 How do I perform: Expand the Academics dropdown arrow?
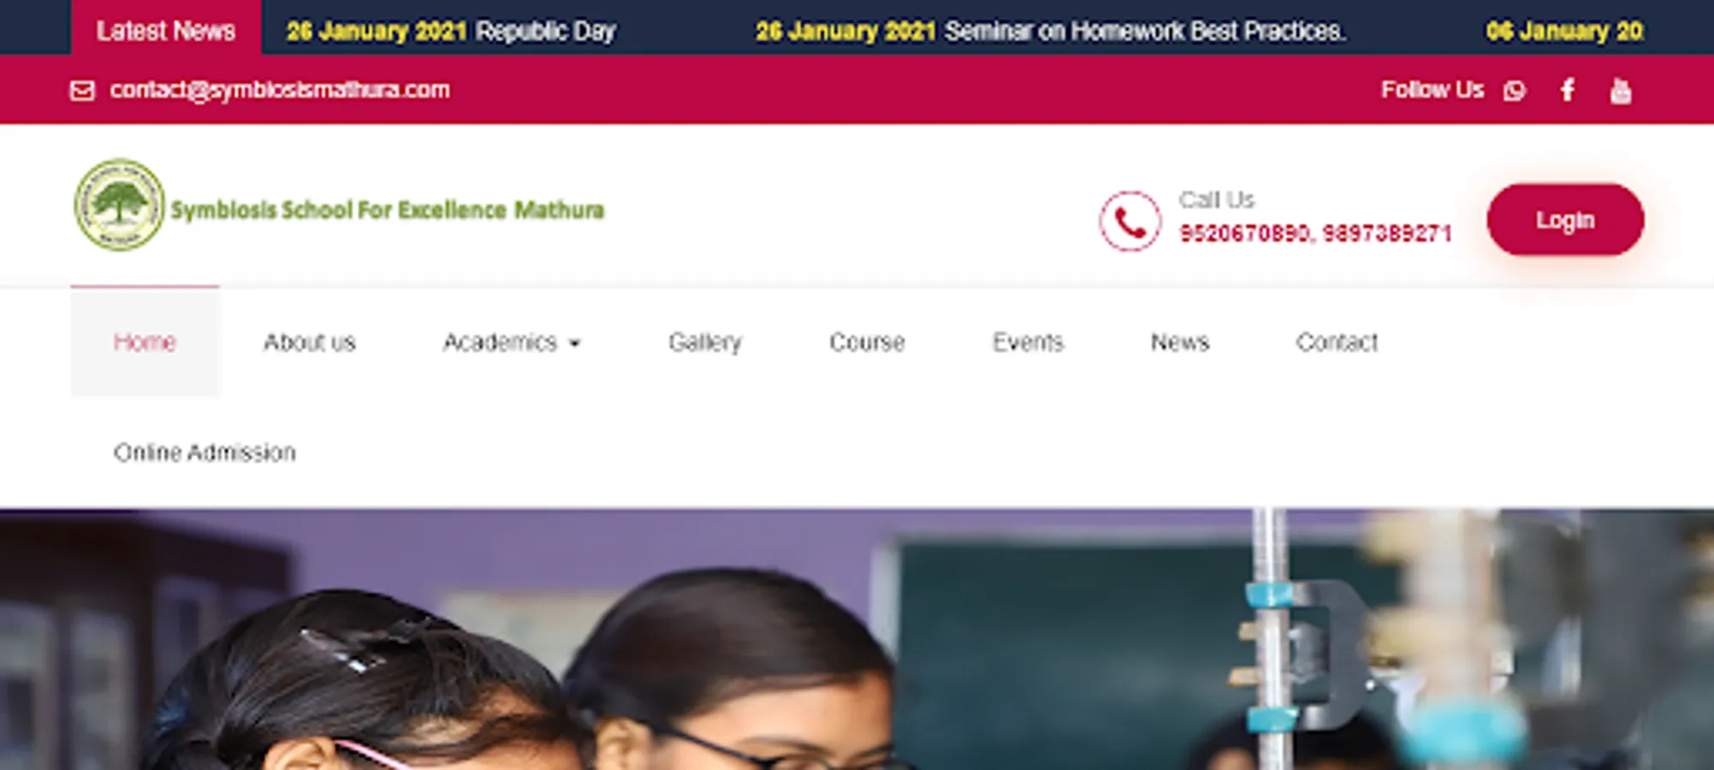[x=574, y=343]
